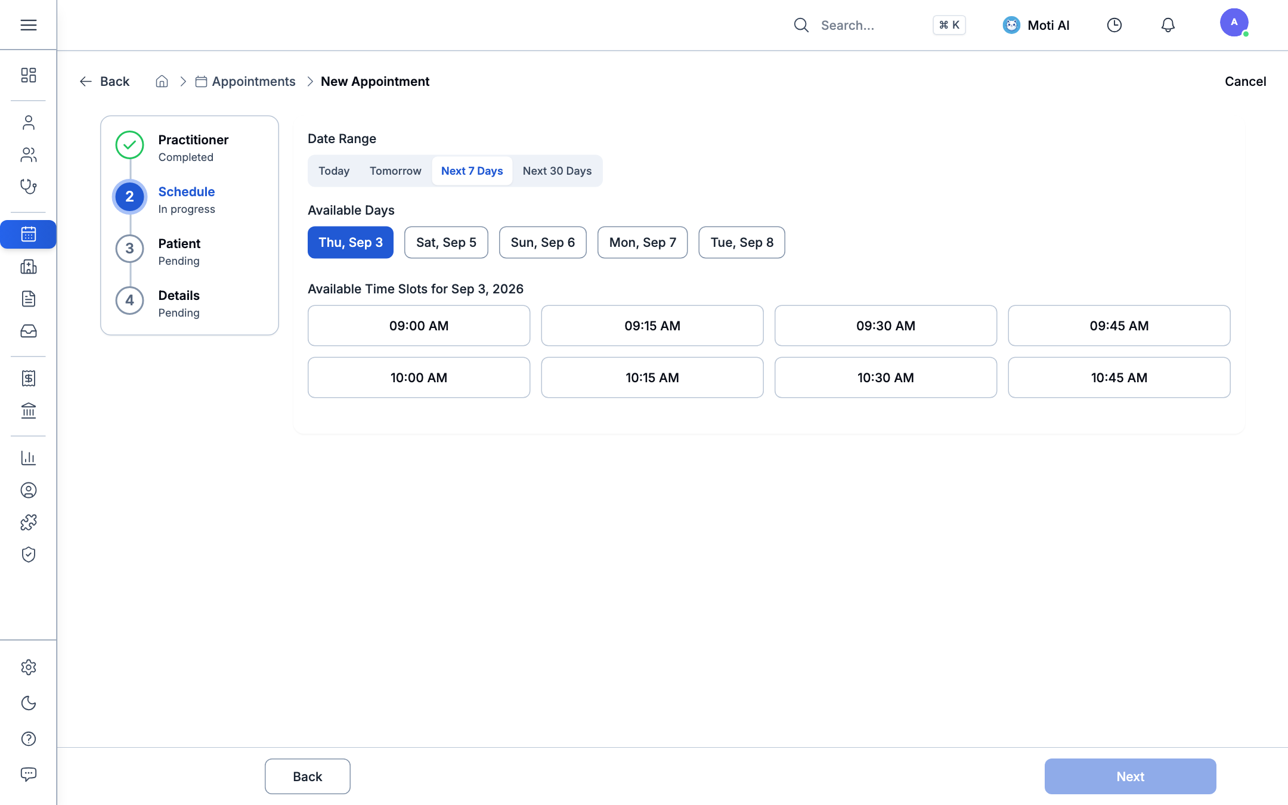
Task: Open the bar chart reports icon
Action: point(28,458)
